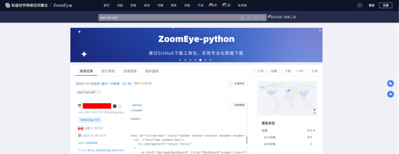Screen dimensions: 399x154
Task: Zoom out on the world map
Action: pos(314,113)
